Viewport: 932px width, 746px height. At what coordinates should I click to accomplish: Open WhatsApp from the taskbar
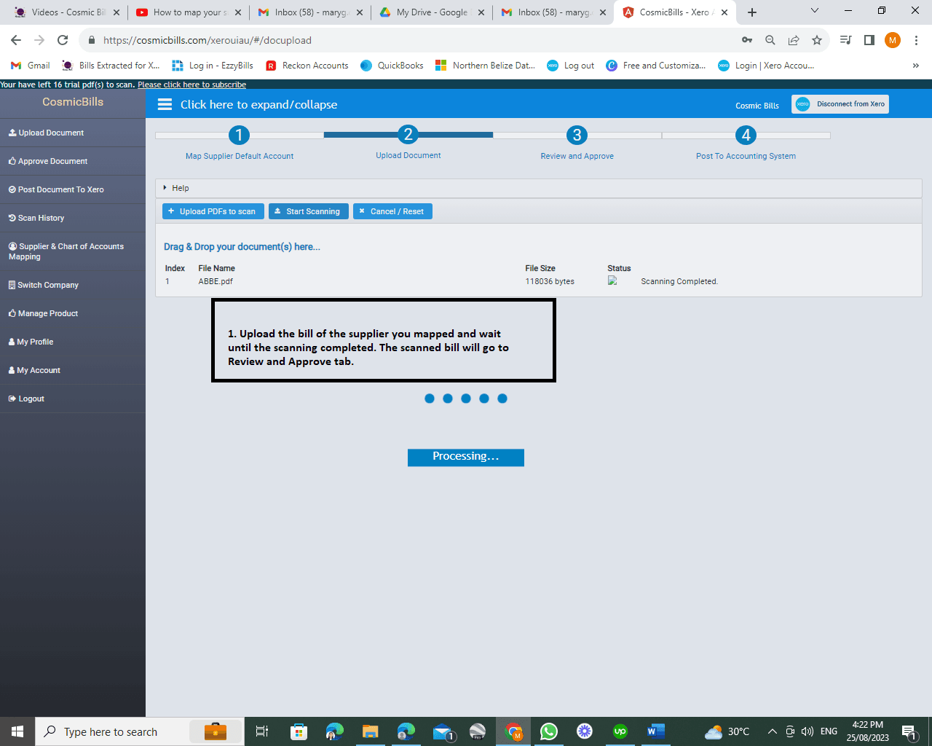coord(549,731)
